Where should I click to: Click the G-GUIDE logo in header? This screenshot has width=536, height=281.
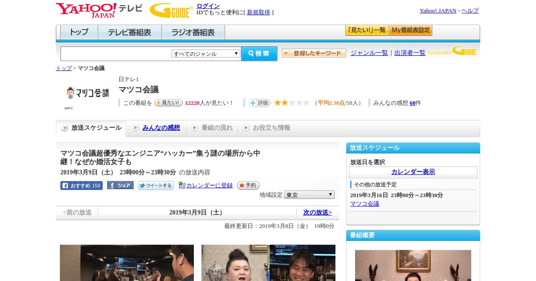(x=171, y=10)
